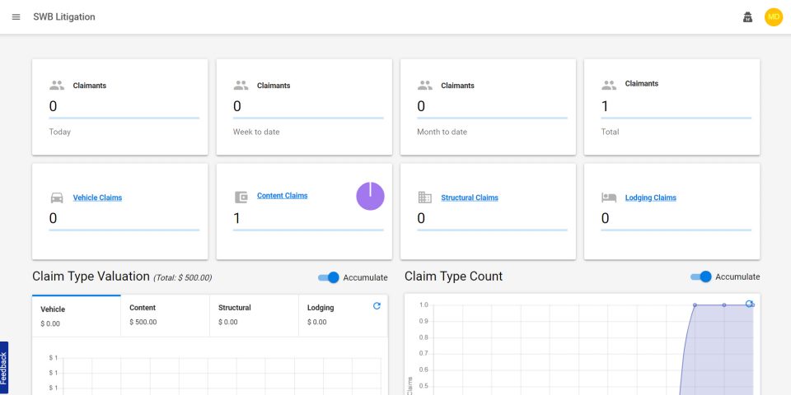Viewport: 791px width, 395px height.
Task: Click the wallet icon beside Content Claims
Action: (241, 197)
